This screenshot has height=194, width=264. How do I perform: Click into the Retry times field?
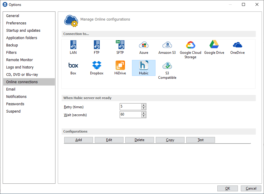pyautogui.click(x=131, y=107)
